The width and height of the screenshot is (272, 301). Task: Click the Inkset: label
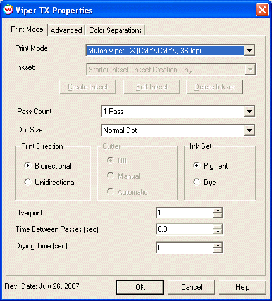click(x=25, y=67)
